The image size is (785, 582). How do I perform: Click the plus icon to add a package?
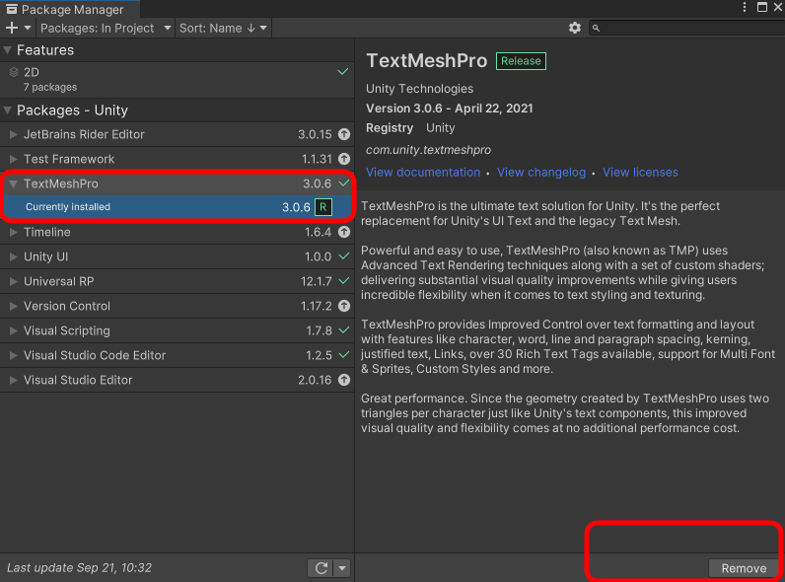pyautogui.click(x=12, y=28)
